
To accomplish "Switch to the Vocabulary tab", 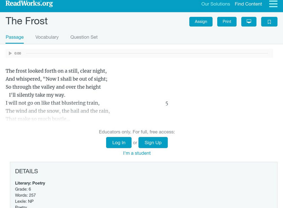I will (x=47, y=37).
